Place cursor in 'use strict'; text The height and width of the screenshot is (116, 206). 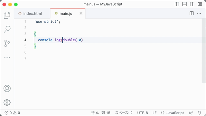pos(47,22)
